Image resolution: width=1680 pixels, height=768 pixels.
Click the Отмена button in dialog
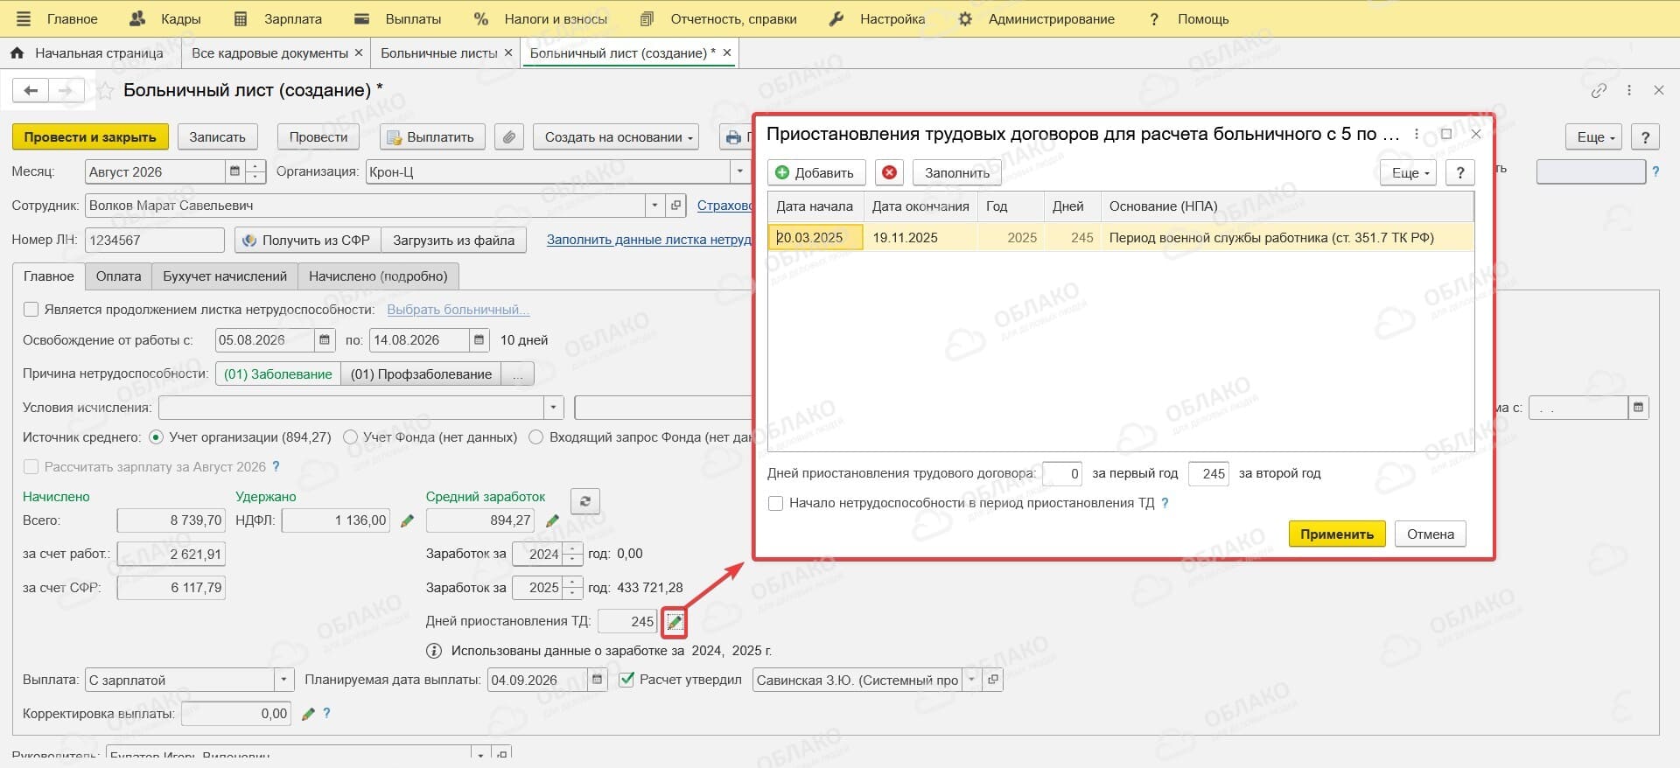click(1431, 534)
